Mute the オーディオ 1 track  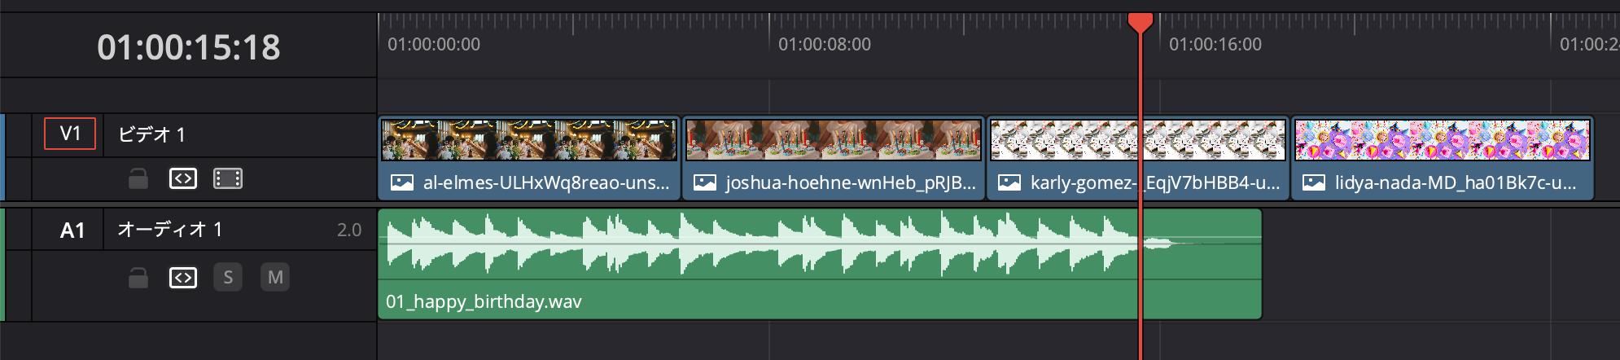point(275,278)
